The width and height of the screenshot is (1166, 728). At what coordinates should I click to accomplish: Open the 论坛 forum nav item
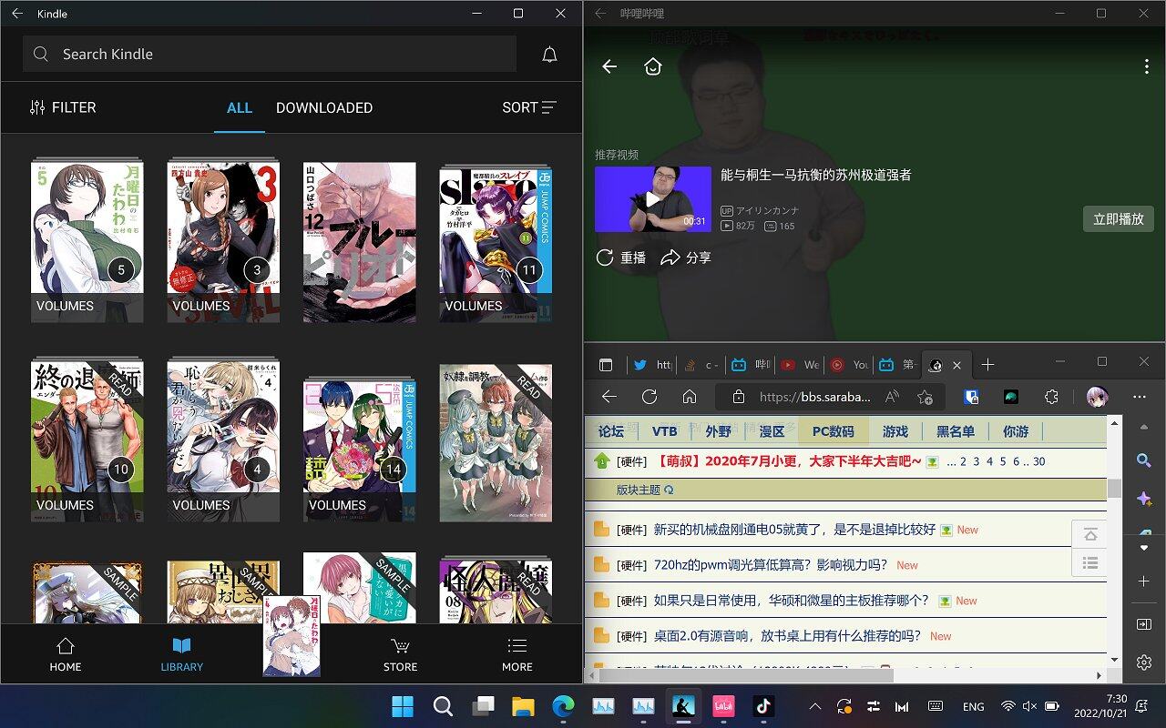(x=611, y=431)
